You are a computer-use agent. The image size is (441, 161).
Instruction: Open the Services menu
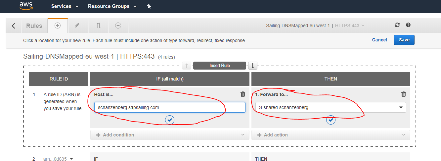point(65,6)
